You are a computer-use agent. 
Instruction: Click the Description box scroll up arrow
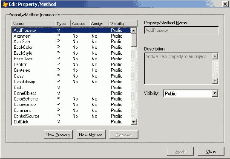(215, 56)
